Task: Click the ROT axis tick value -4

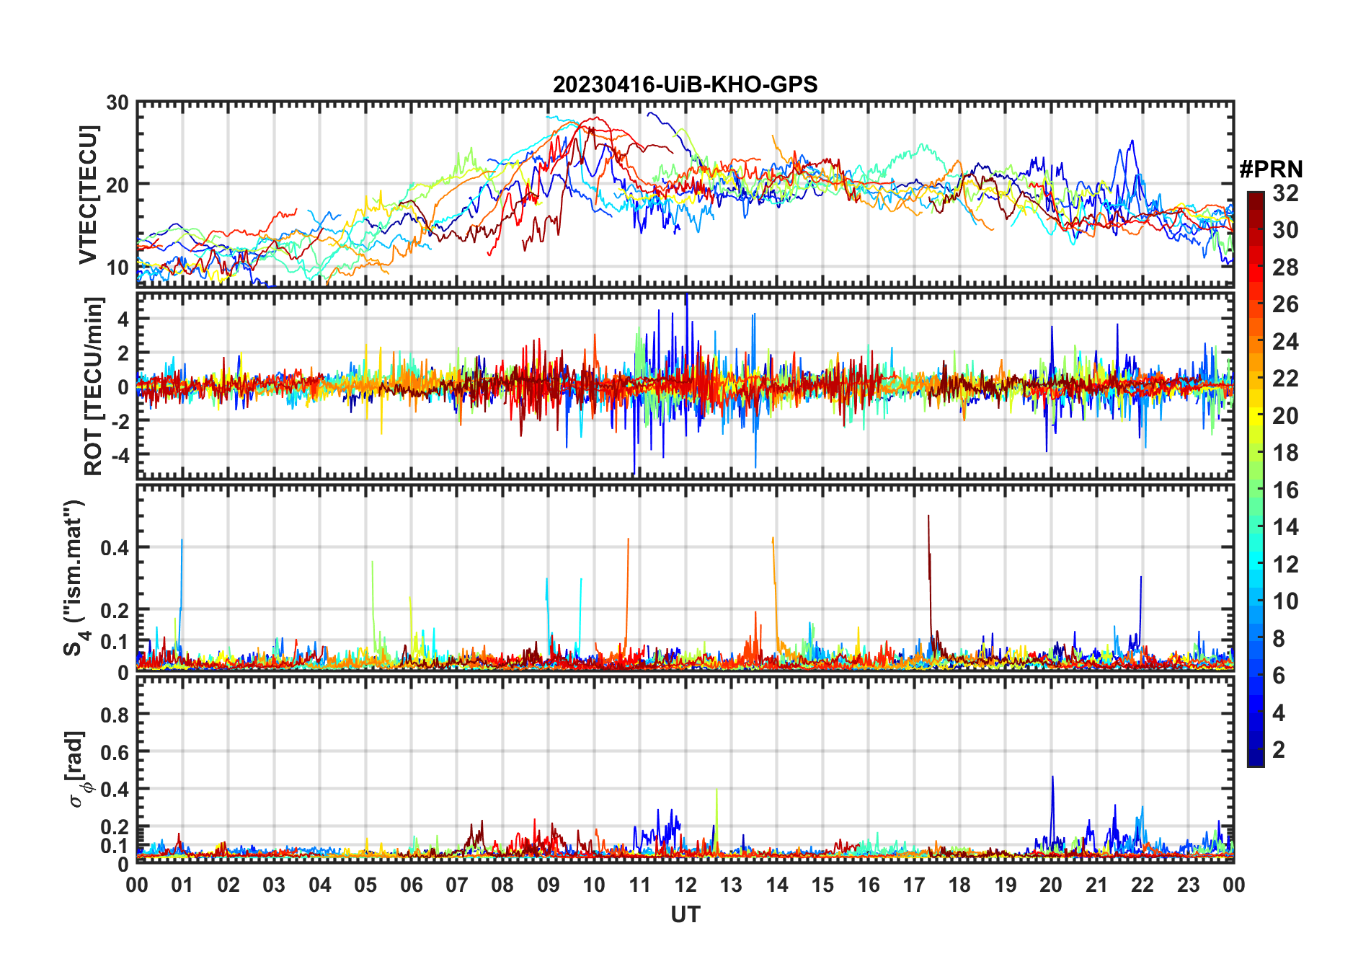Action: point(120,455)
